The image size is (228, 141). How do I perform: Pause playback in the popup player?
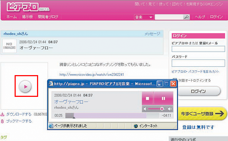[164, 98]
